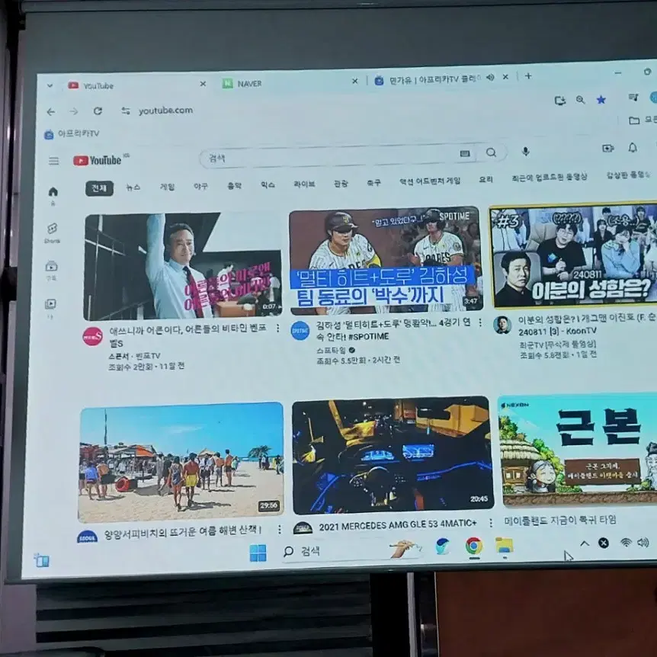The image size is (657, 657).
Task: View site information icon beside youtube.com
Action: click(x=125, y=111)
